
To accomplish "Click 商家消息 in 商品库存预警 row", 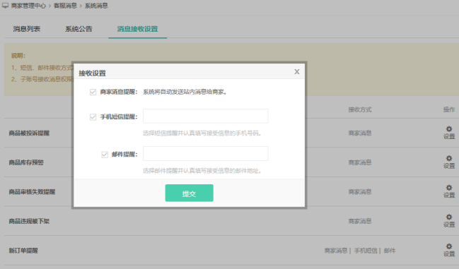I will (x=360, y=162).
